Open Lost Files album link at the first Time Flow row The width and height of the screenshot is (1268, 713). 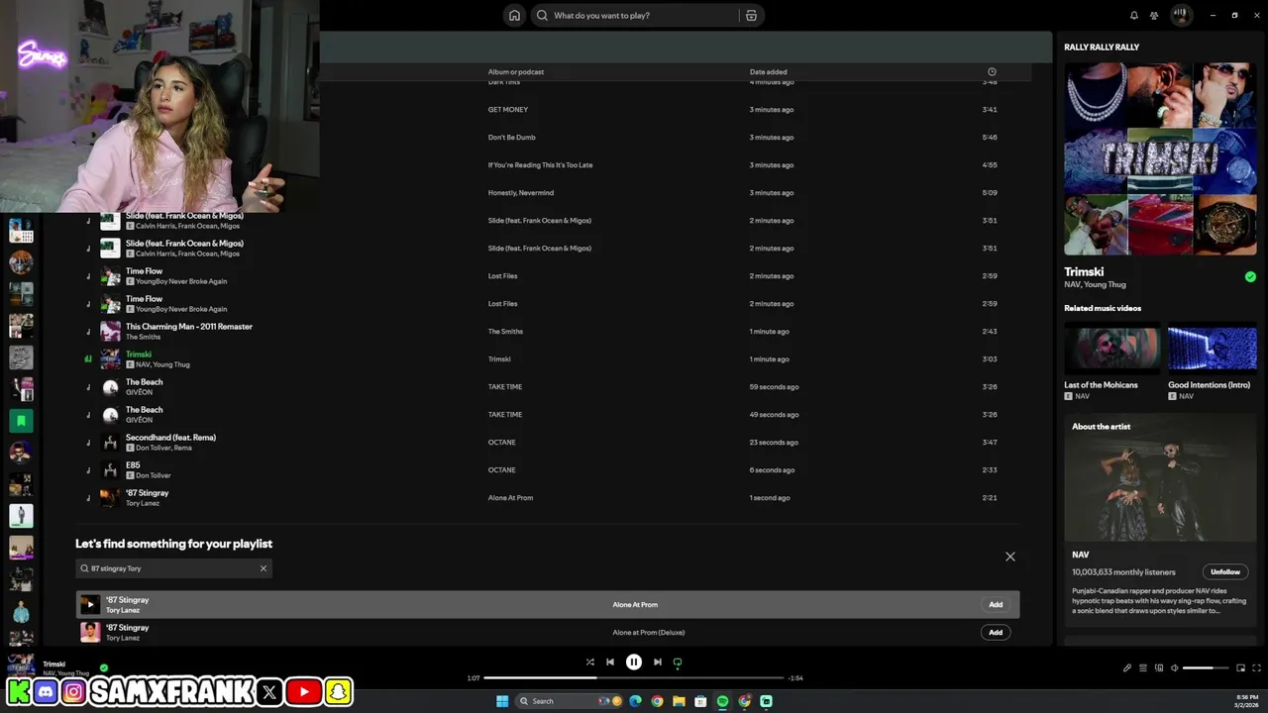coord(502,275)
